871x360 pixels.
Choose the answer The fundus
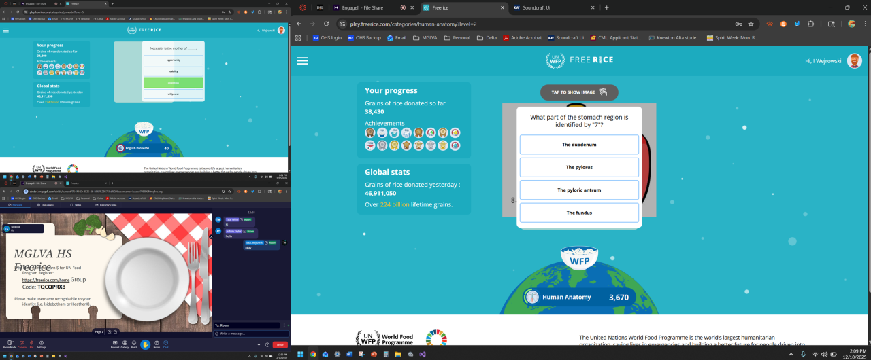point(579,213)
